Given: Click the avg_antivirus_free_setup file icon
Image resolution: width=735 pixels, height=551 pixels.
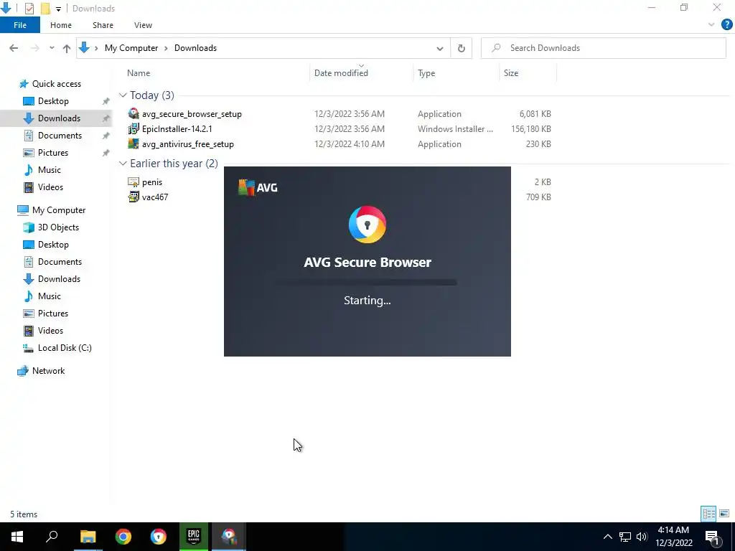Looking at the screenshot, I should [134, 143].
